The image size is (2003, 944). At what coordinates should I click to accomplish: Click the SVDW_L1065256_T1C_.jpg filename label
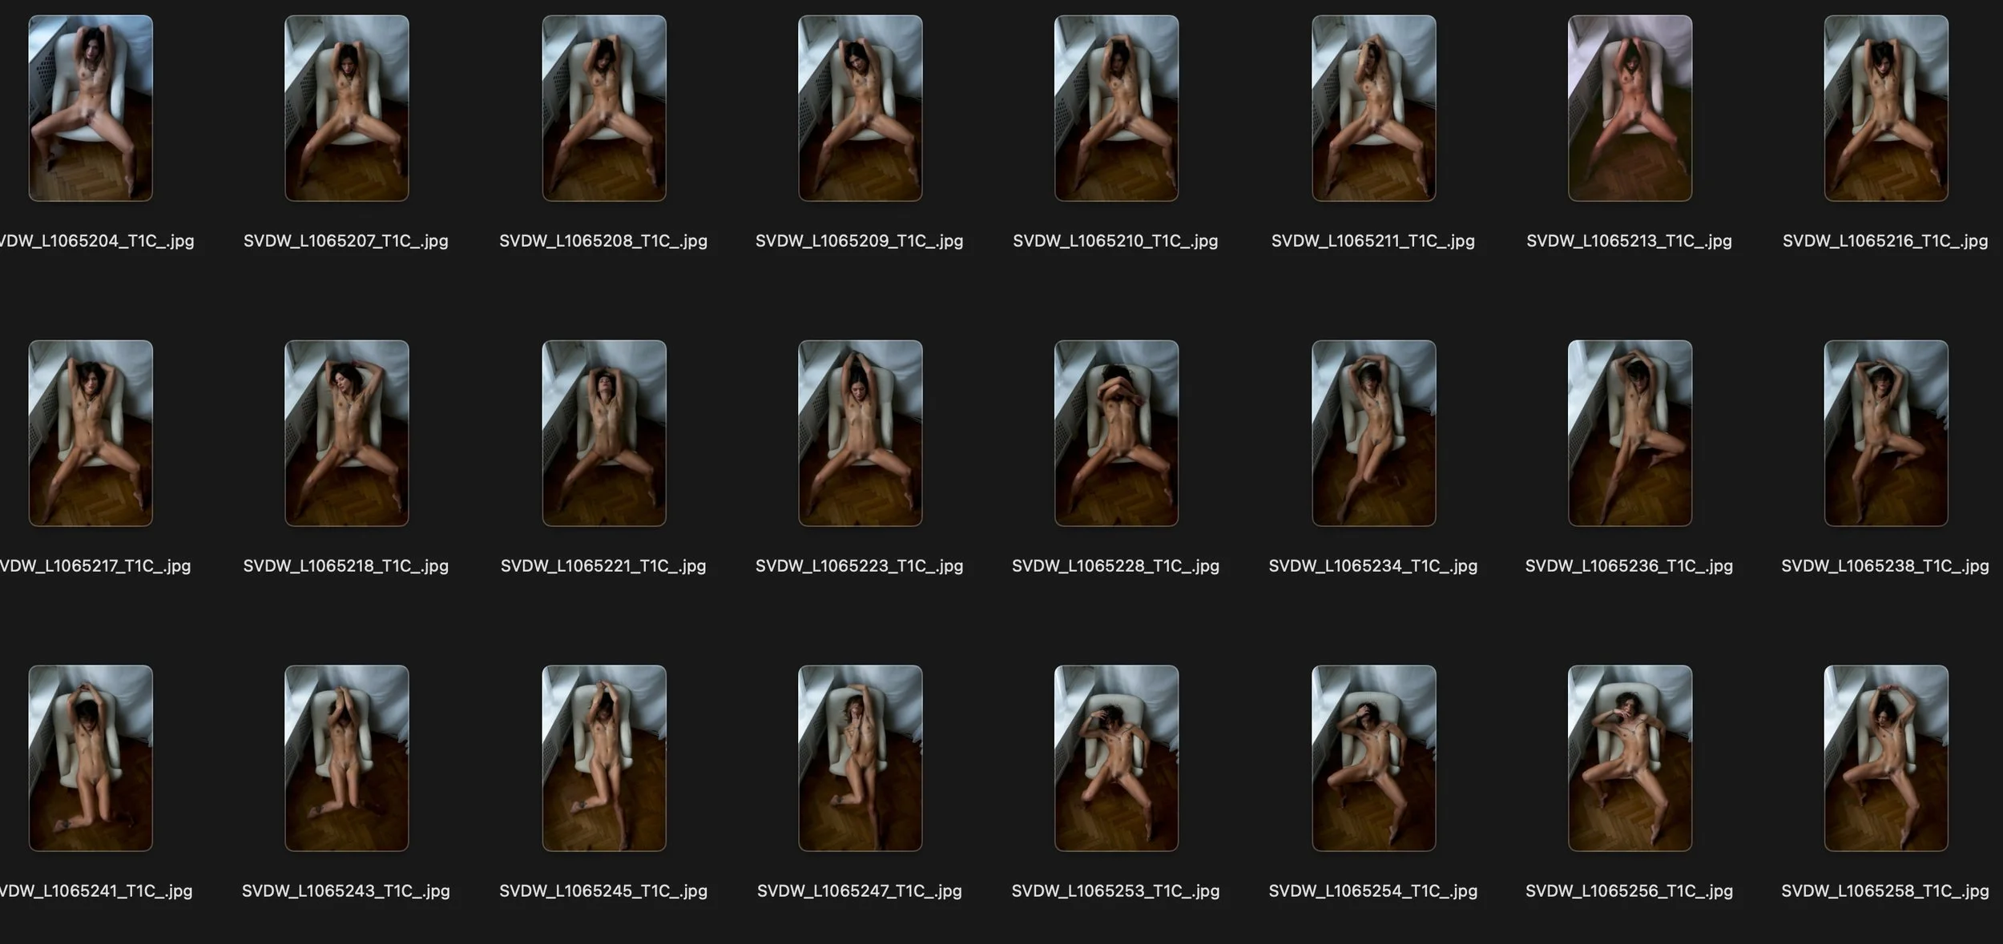coord(1629,891)
